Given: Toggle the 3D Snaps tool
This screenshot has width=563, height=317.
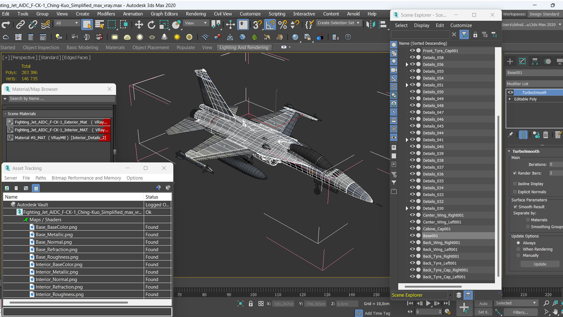Looking at the screenshot, I should pyautogui.click(x=257, y=25).
